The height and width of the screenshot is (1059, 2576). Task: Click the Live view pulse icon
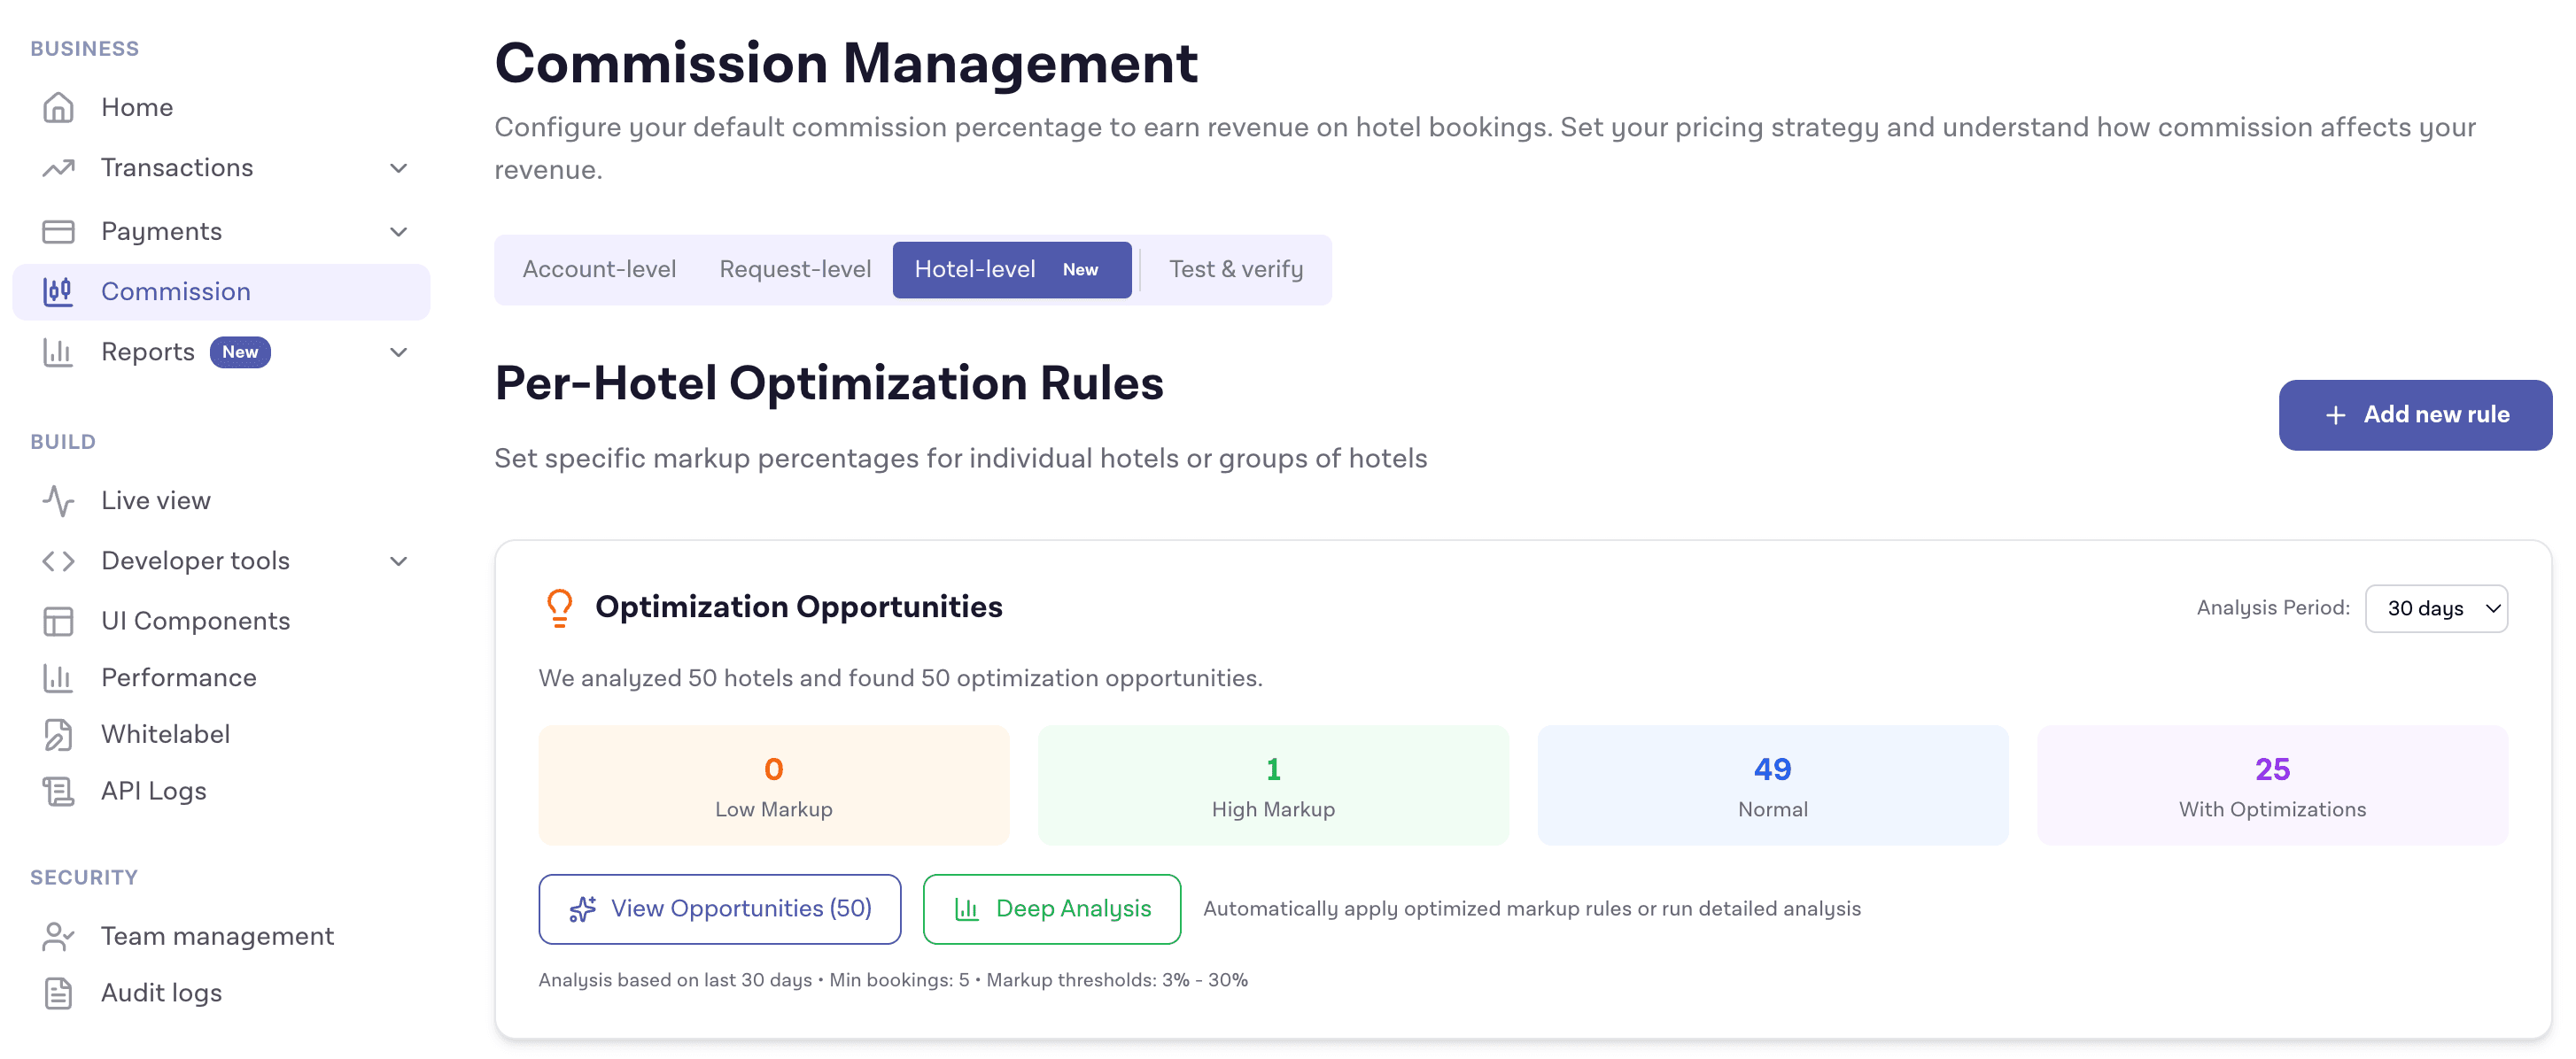[x=58, y=501]
